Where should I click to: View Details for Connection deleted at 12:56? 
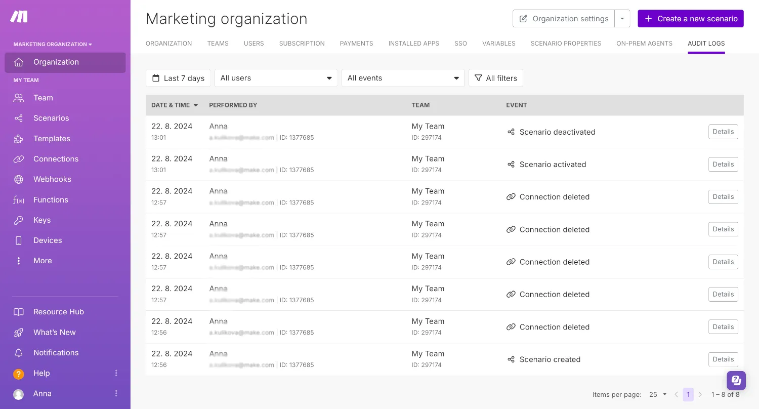(723, 327)
